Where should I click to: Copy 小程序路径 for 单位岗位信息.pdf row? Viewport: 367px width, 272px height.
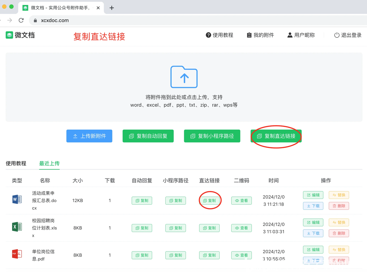[175, 255]
